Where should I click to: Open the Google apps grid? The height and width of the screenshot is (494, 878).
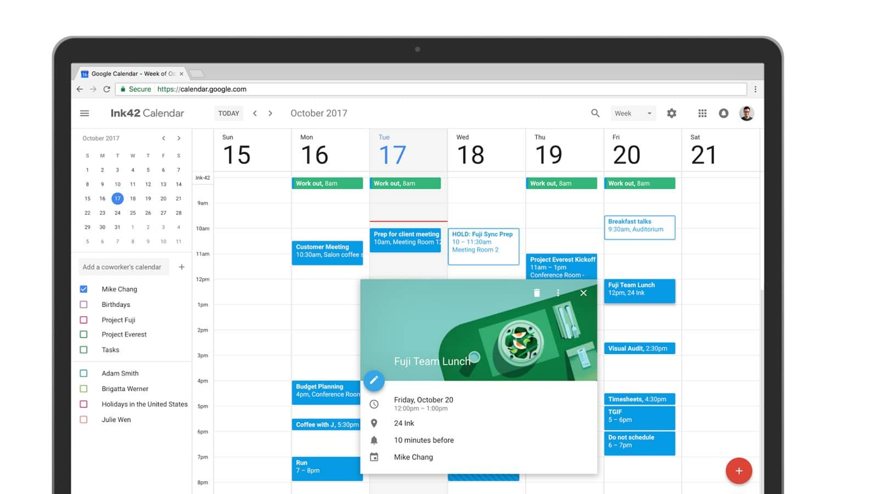point(702,113)
